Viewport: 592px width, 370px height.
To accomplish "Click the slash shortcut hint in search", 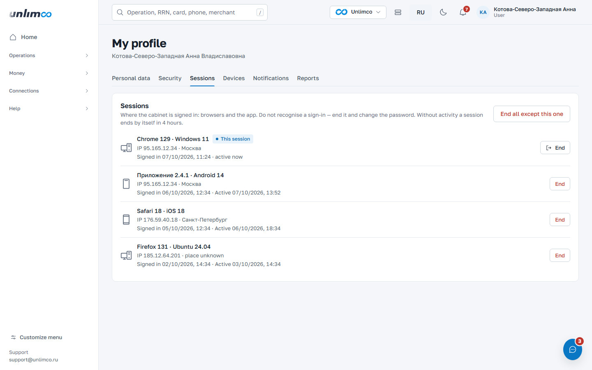I will point(260,12).
